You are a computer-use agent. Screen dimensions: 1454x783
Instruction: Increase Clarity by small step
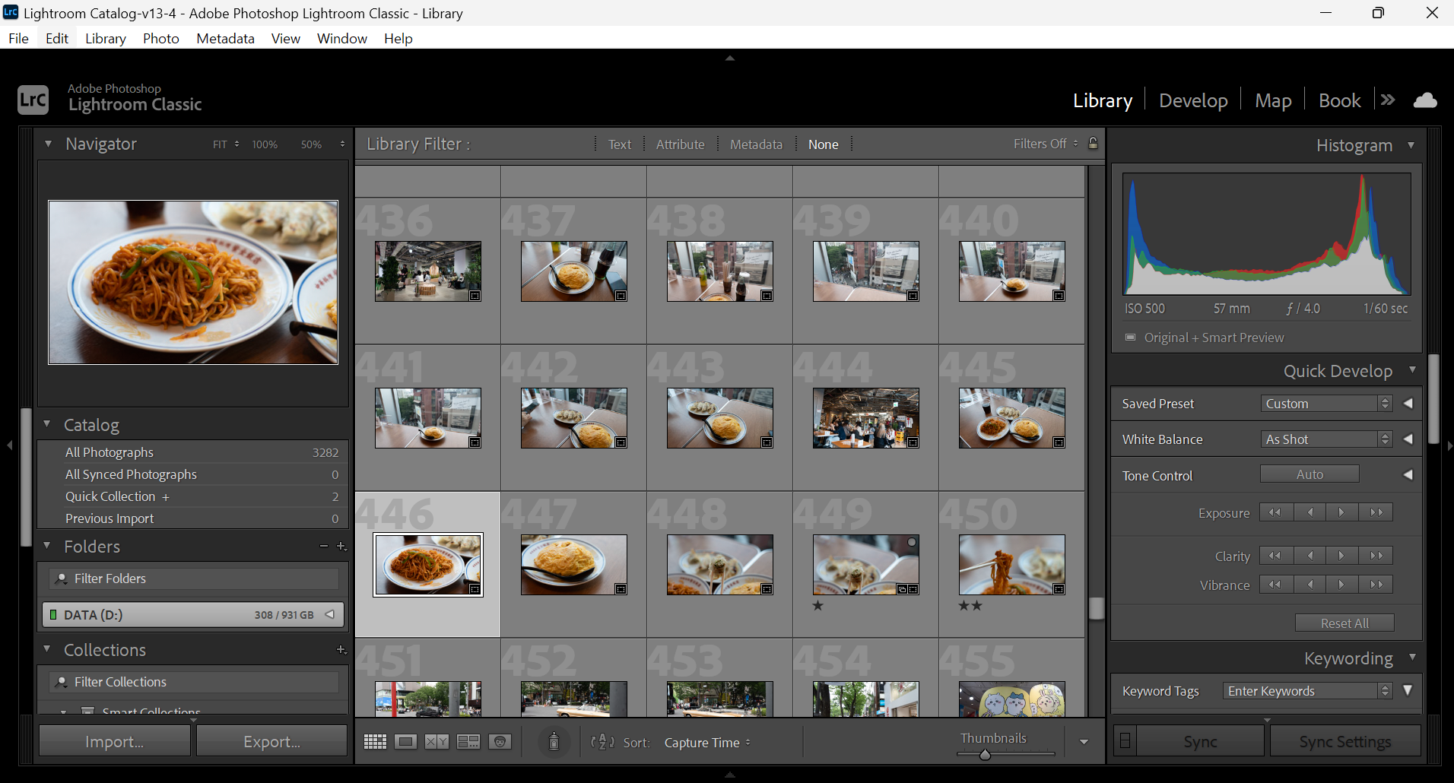pyautogui.click(x=1342, y=556)
